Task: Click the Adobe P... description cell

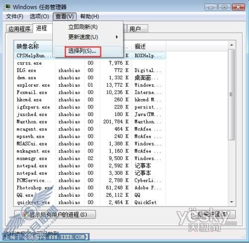Action: [148, 188]
